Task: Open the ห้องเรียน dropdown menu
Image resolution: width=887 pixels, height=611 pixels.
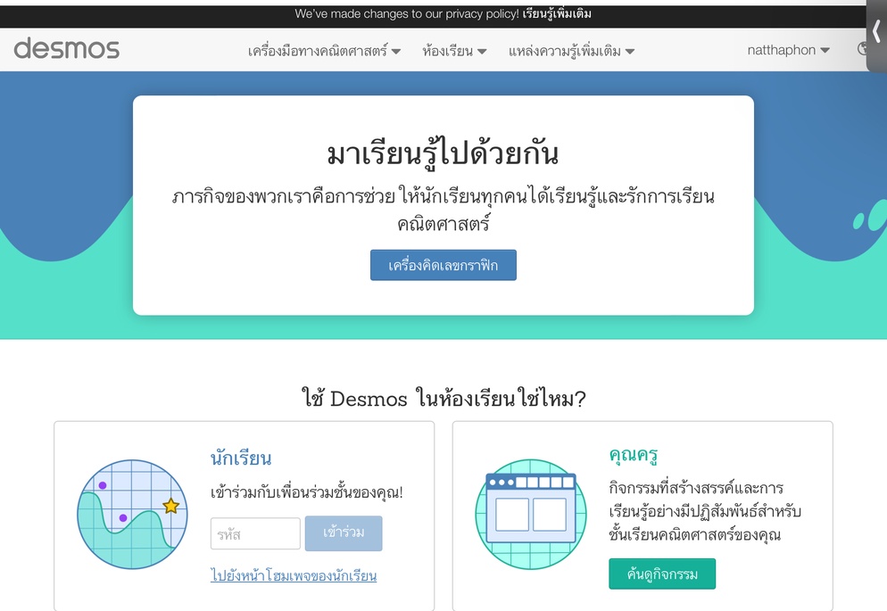Action: pyautogui.click(x=454, y=51)
